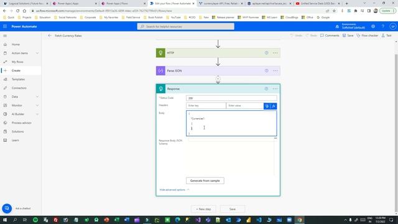
Task: Open the MS Learn bookmark
Action: (269, 17)
